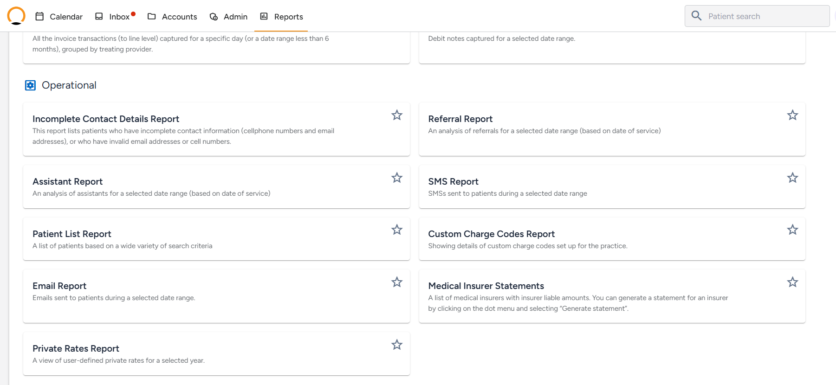Click 'An analysis of referrals' description
The width and height of the screenshot is (836, 385).
pyautogui.click(x=544, y=131)
